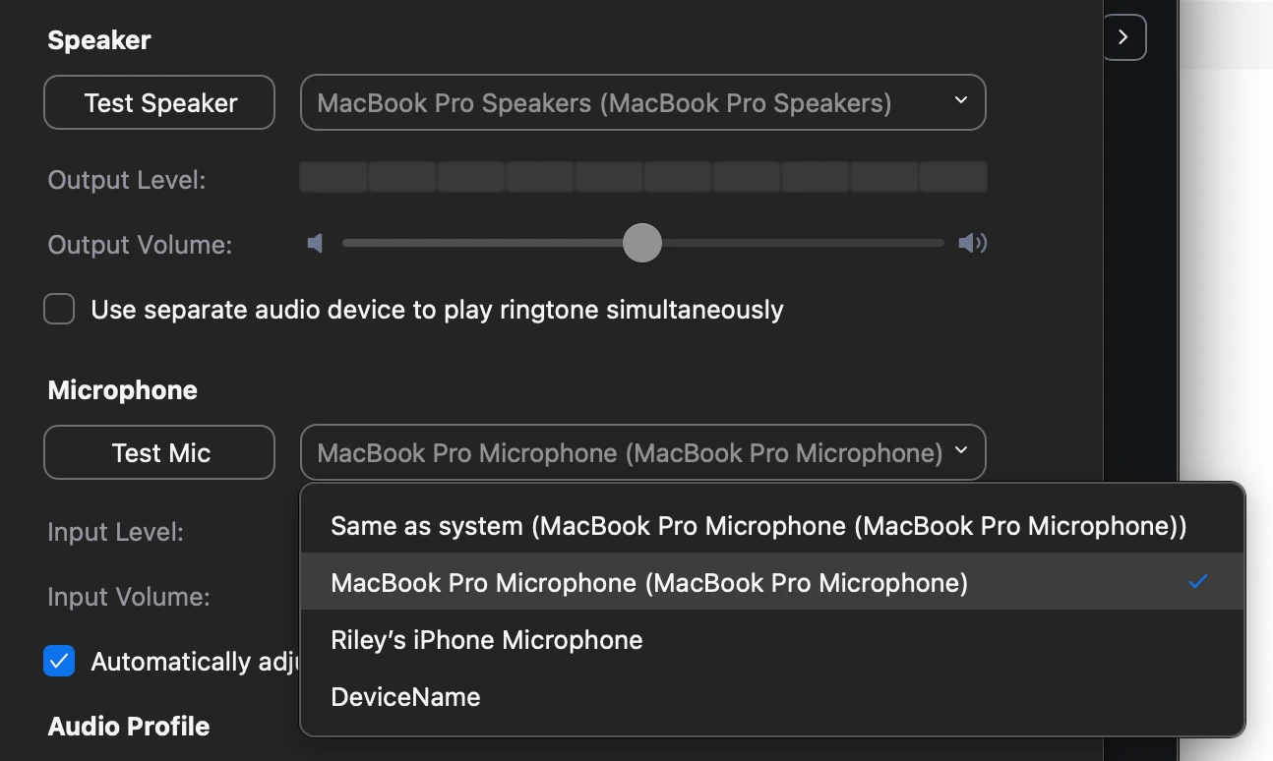The image size is (1273, 761).
Task: Uncheck the Automatically adjust checkbox
Action: click(59, 661)
